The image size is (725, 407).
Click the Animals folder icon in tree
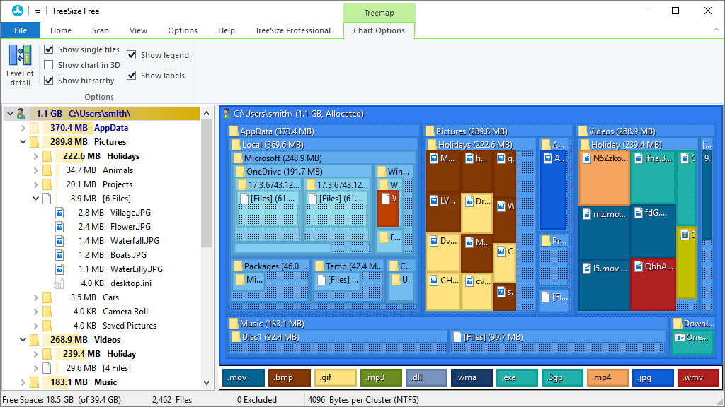click(47, 170)
